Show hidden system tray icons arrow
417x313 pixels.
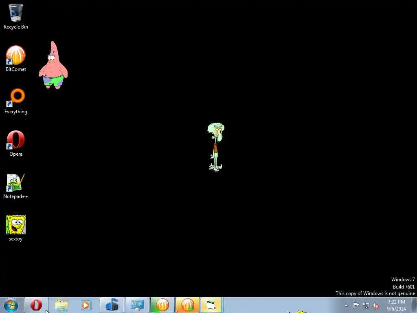point(346,305)
